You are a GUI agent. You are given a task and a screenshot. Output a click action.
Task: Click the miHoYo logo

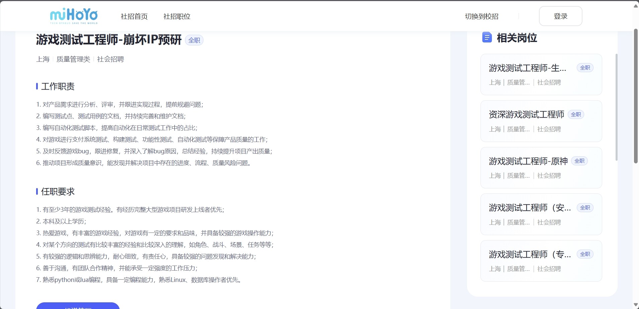[x=74, y=16]
